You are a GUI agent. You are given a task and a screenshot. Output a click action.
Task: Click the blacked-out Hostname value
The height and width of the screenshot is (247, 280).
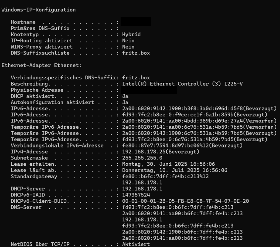[x=136, y=21]
